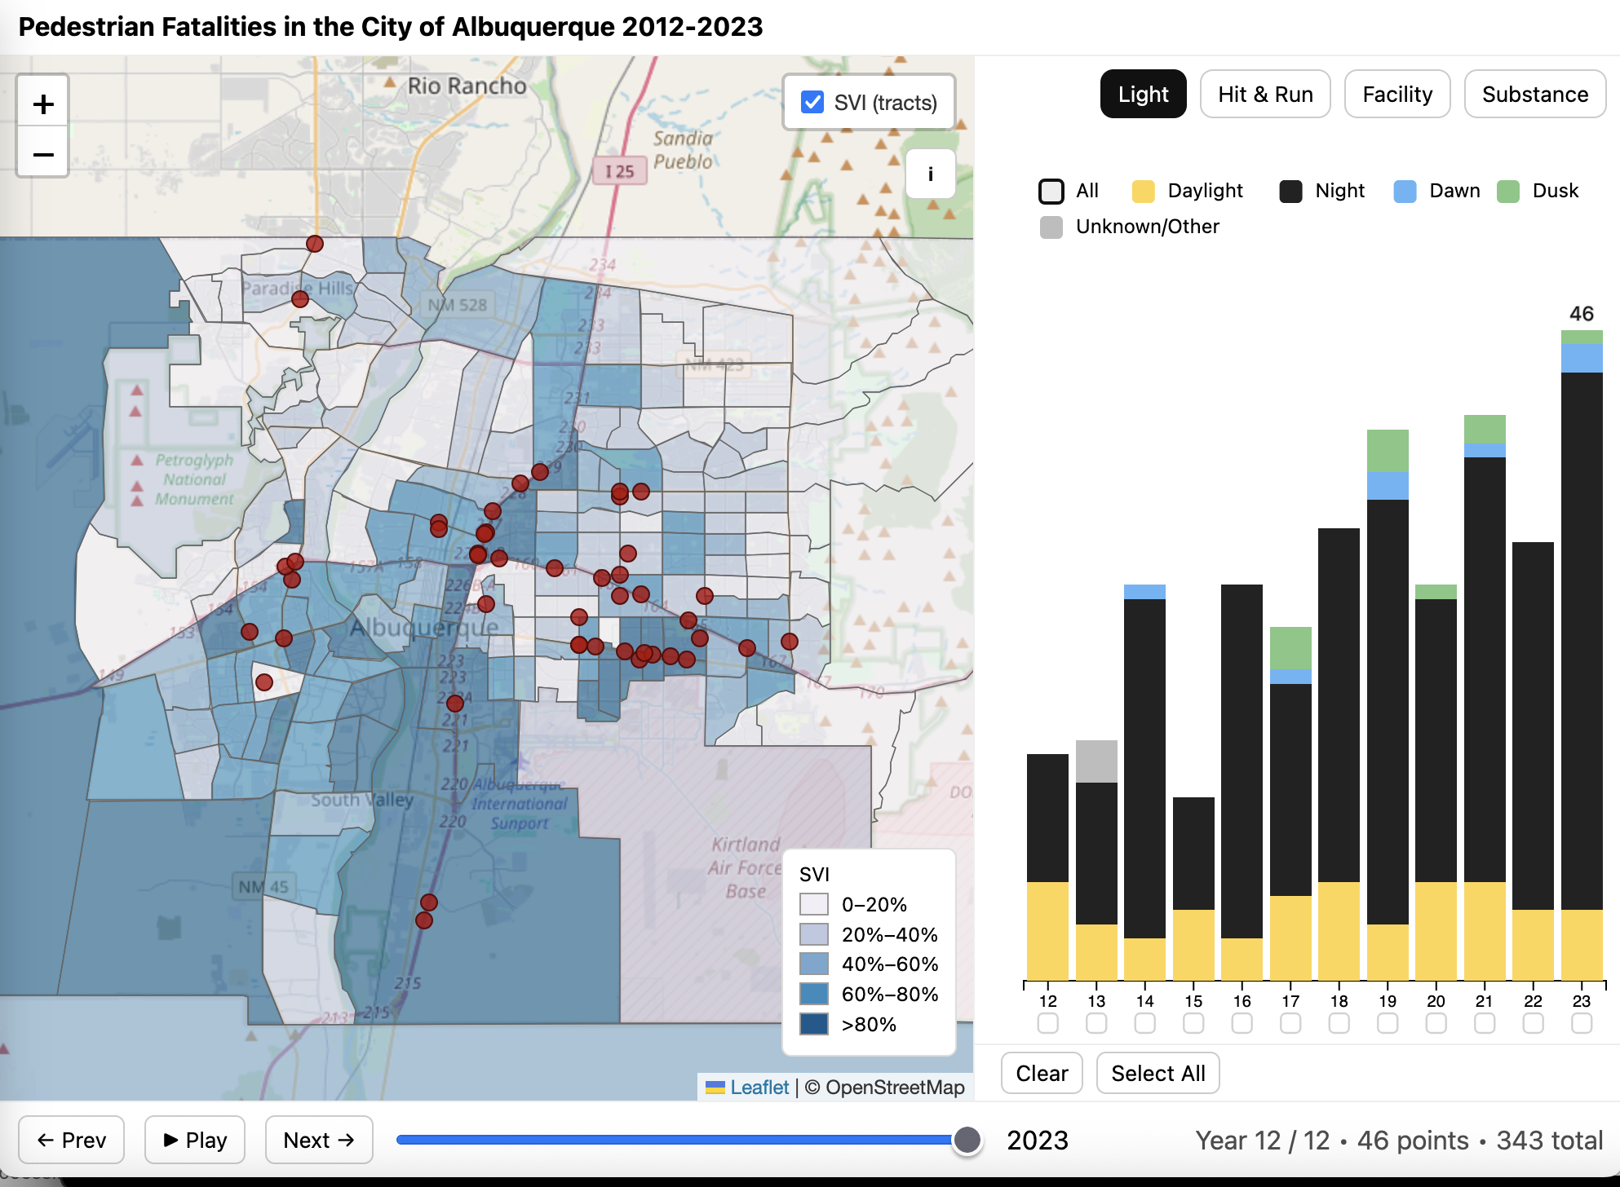Click the year timeline slider handle

(x=967, y=1140)
